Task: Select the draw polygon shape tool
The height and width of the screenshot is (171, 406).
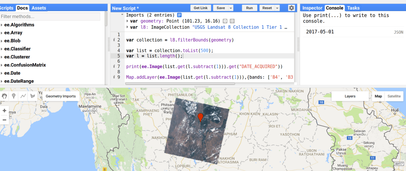Action: (x=33, y=96)
